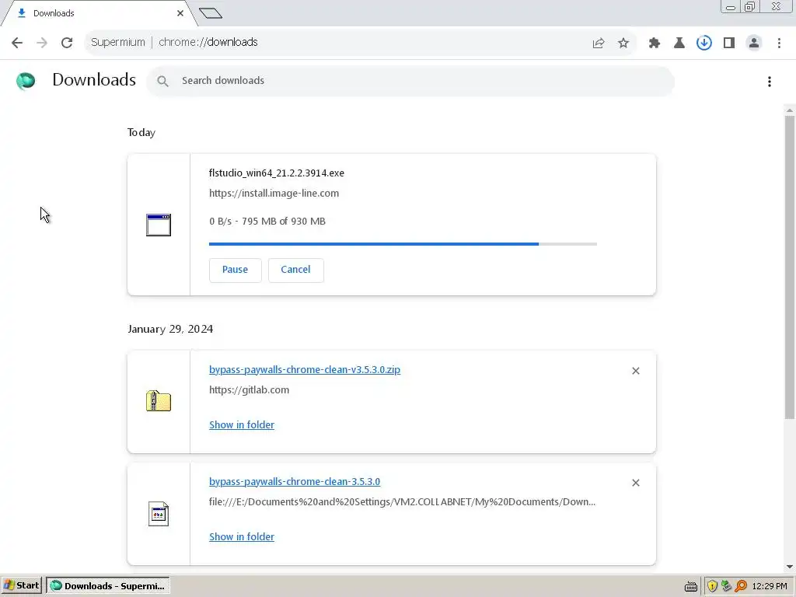
Task: Remove the bypass-paywalls zip from list
Action: (636, 371)
